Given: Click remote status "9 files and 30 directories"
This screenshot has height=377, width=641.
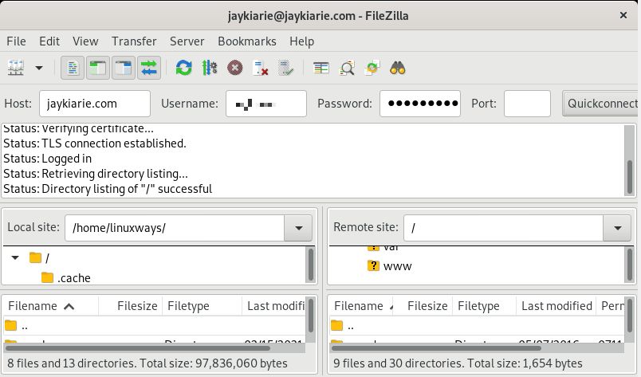Looking at the screenshot, I should 458,363.
